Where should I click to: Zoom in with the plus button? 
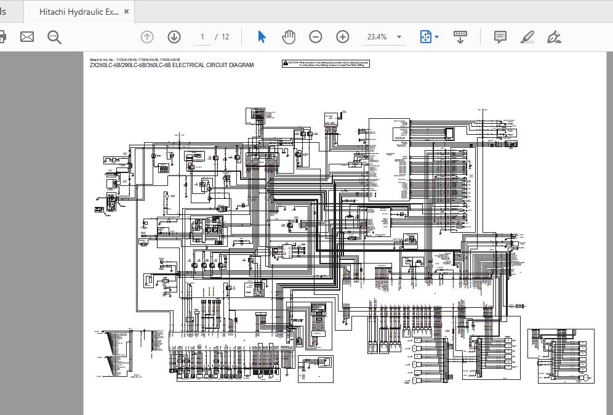pyautogui.click(x=343, y=37)
